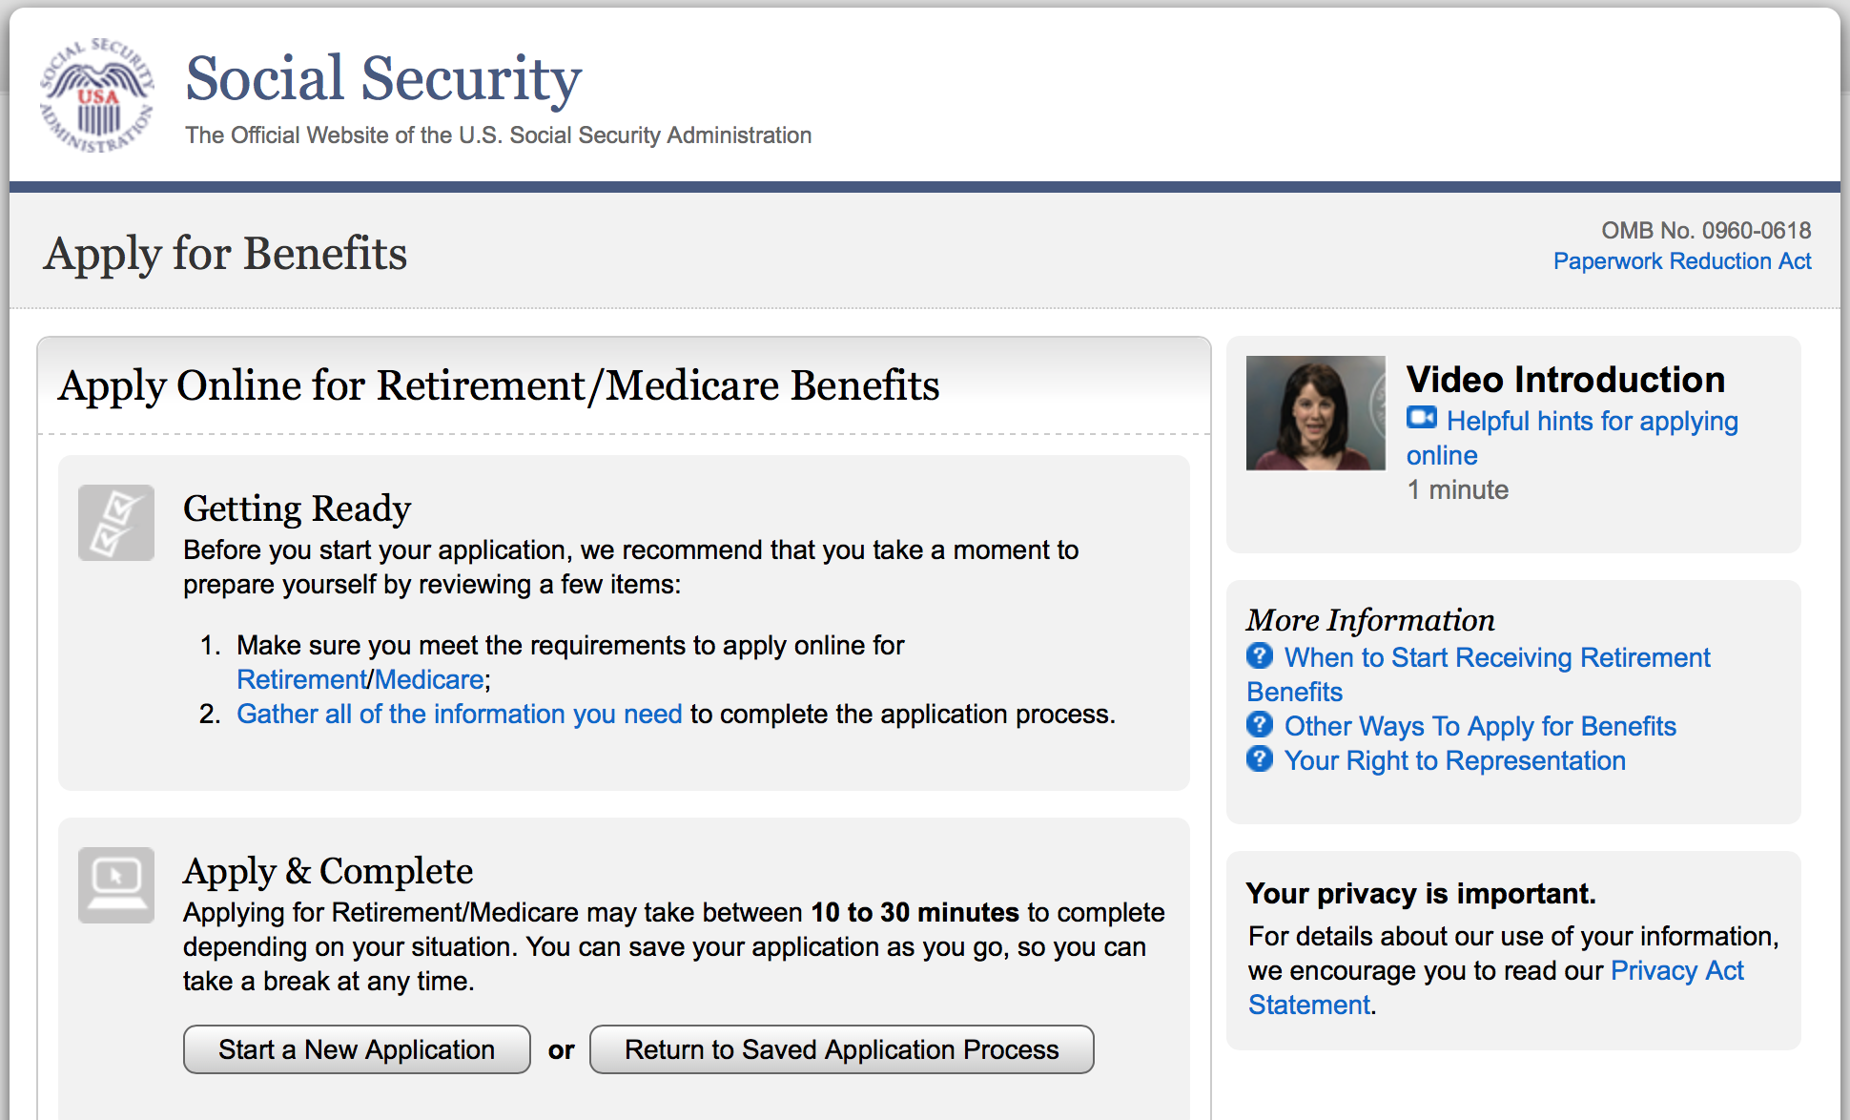Click the question mark icon for When to Start Receiving
1850x1120 pixels.
tap(1259, 656)
